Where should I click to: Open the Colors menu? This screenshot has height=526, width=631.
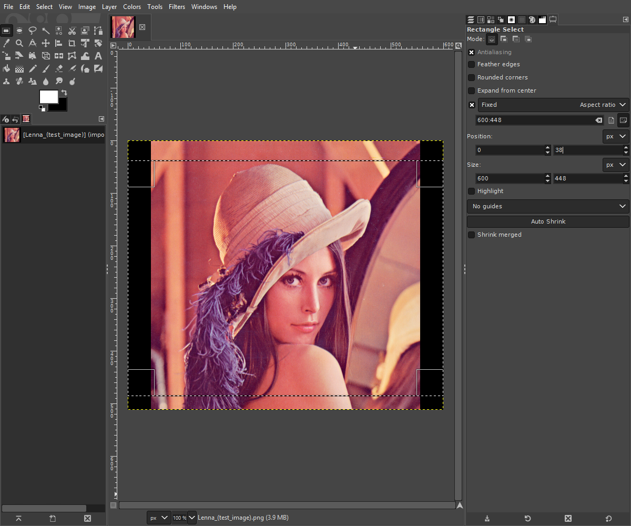132,7
